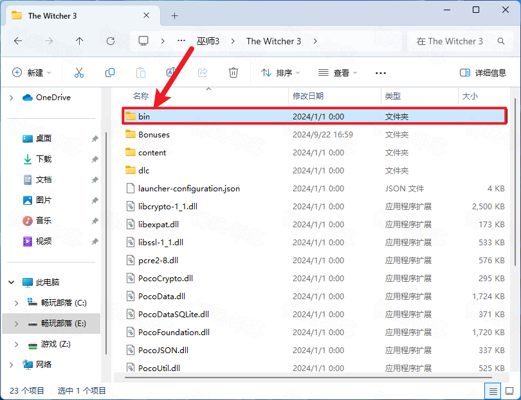Image resolution: width=521 pixels, height=400 pixels.
Task: Select the dlc folder
Action: tap(315, 171)
